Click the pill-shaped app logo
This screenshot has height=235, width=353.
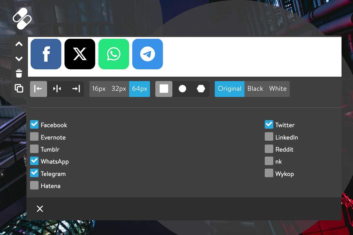coord(22,19)
